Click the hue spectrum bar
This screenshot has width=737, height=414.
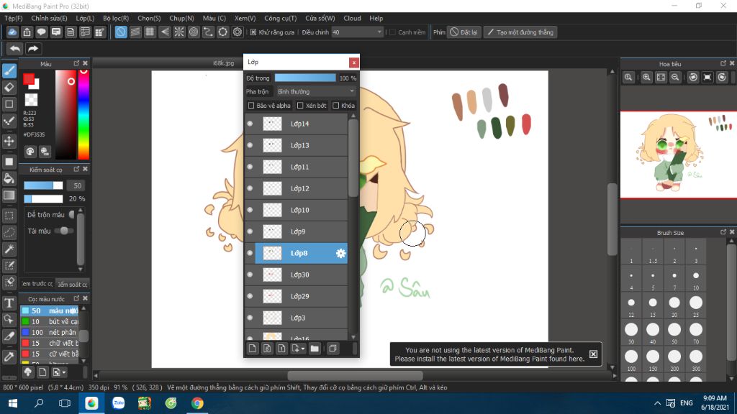pos(83,115)
